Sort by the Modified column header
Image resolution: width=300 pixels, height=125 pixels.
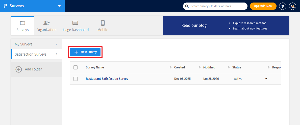(x=209, y=67)
